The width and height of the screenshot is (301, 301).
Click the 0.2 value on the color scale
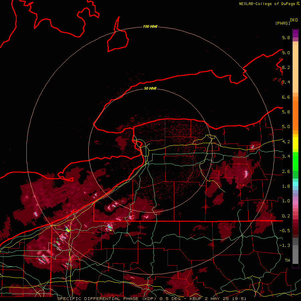pyautogui.click(x=286, y=216)
